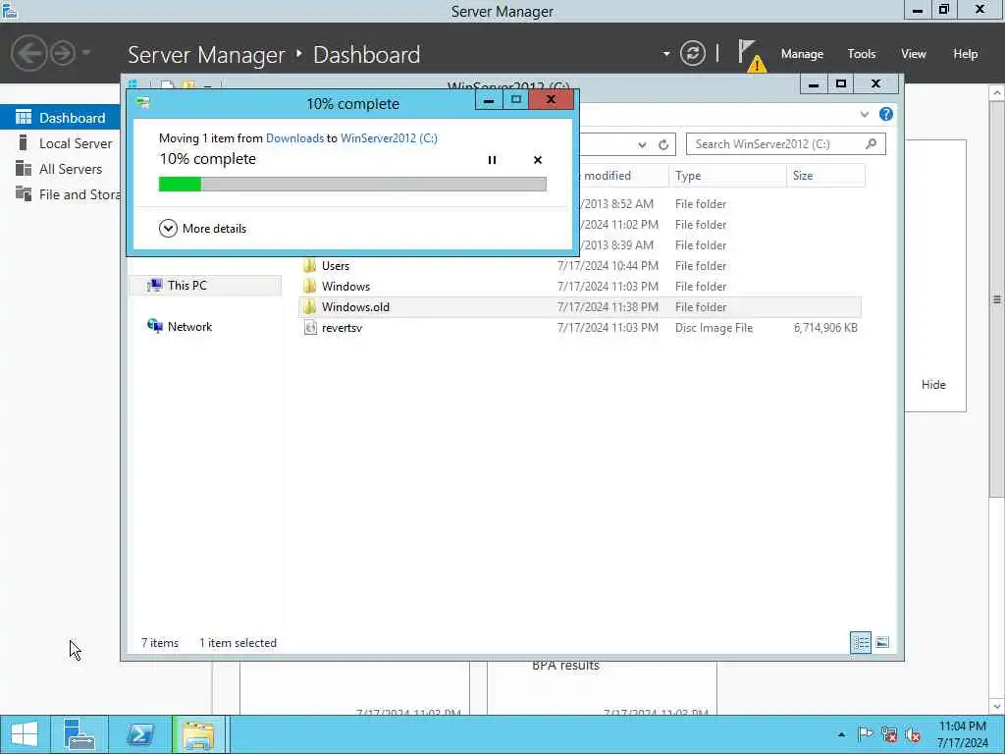Screen dimensions: 1005x754
Task: Open File and Storage Services item
Action: 60,194
